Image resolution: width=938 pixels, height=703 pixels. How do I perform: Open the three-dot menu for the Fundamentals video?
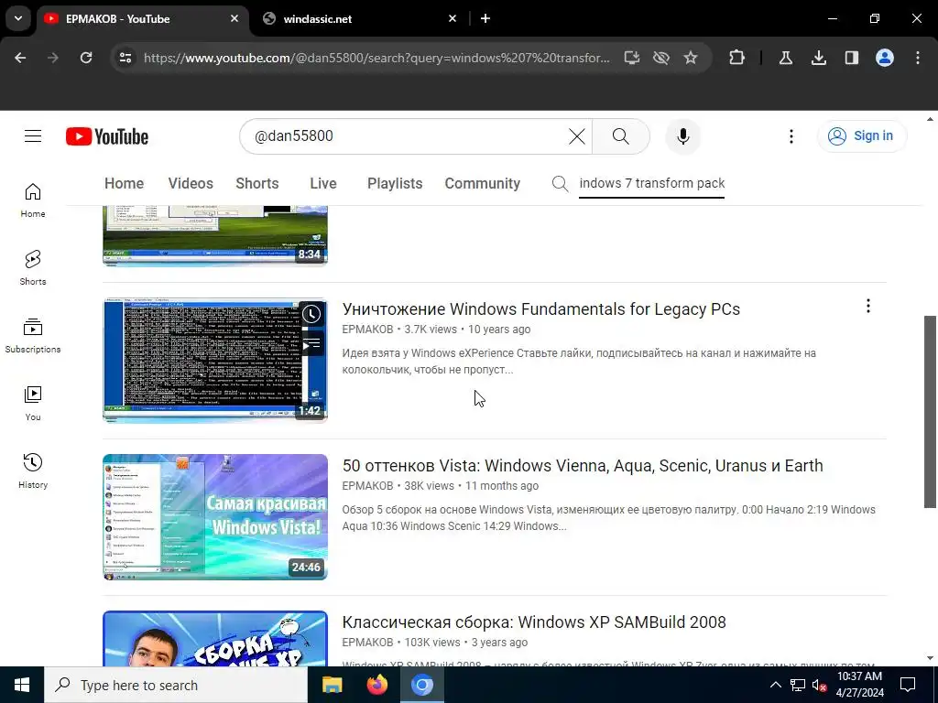pos(868,306)
